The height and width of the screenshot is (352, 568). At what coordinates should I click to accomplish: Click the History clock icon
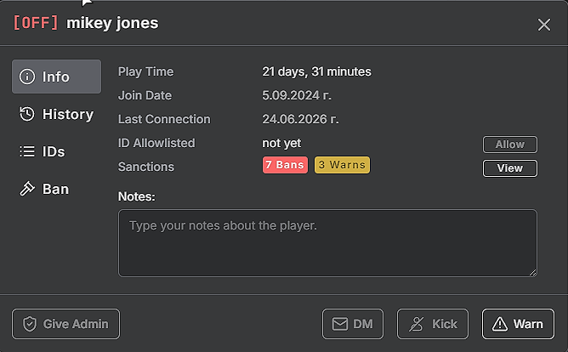(x=27, y=114)
